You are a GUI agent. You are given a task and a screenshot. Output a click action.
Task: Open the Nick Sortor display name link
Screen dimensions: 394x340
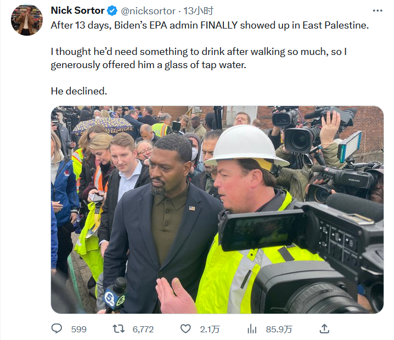(x=77, y=10)
